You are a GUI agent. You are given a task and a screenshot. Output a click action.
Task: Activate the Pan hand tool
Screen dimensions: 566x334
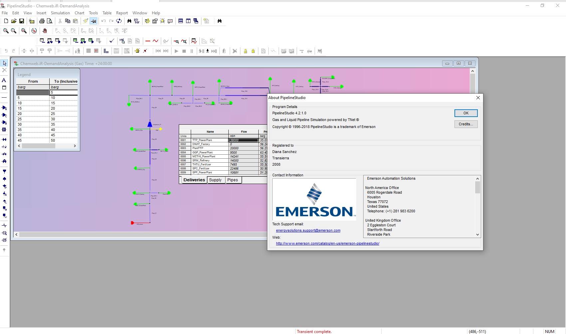(45, 31)
